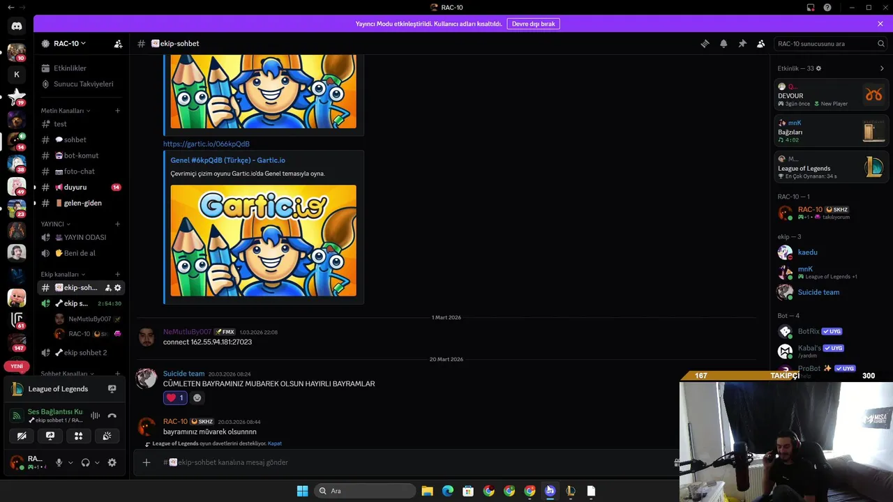The image size is (893, 502).
Task: Click Devre dışı bırak in streamer banner
Action: click(x=534, y=24)
